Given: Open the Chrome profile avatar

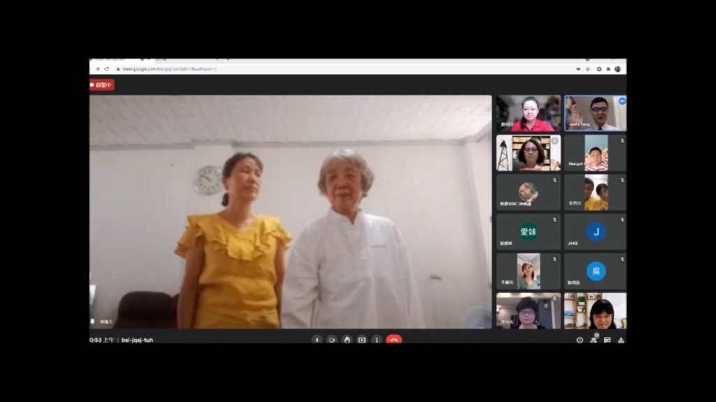Looking at the screenshot, I should point(618,69).
